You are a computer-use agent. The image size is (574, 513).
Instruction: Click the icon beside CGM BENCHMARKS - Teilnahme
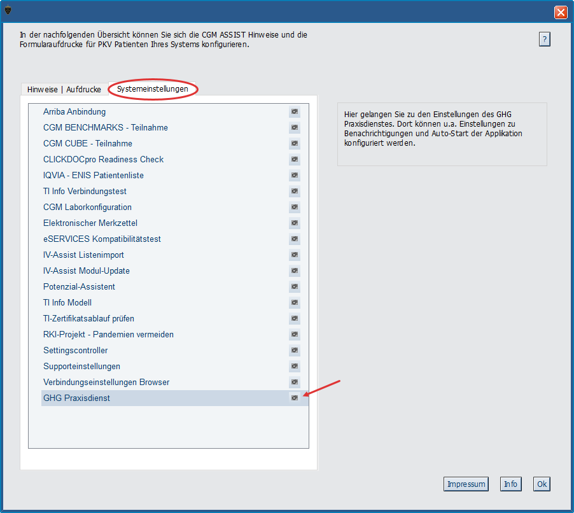[x=295, y=127]
